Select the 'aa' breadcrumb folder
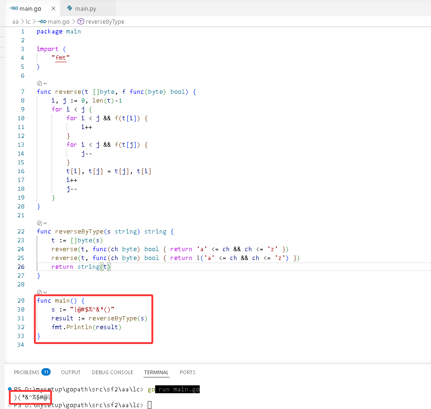431x409 pixels. point(15,22)
